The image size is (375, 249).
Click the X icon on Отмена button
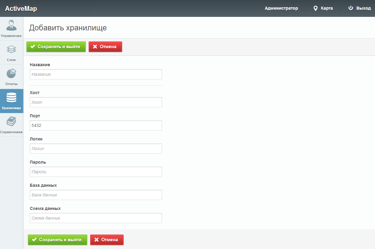[x=96, y=47]
